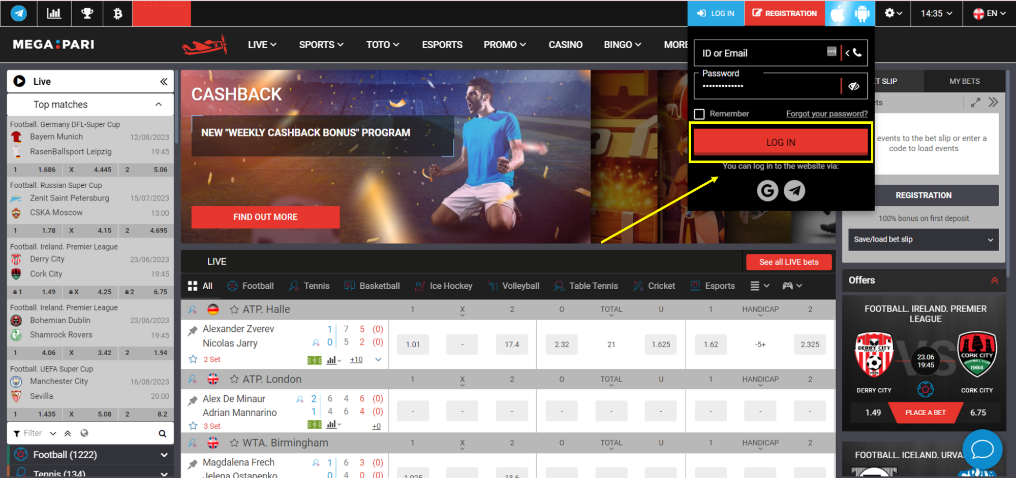Open the Telegram channel icon in top bar
This screenshot has height=478, width=1016.
click(x=19, y=13)
